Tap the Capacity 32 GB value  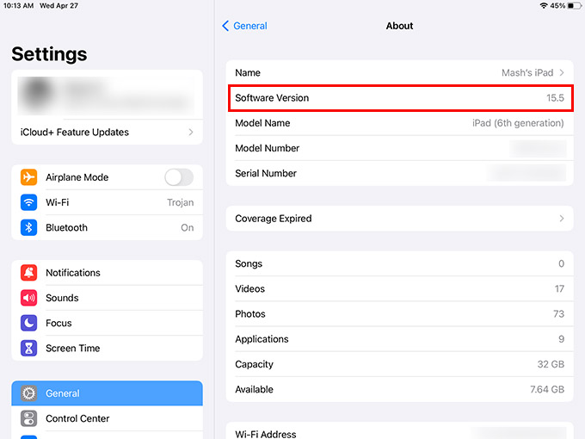point(551,364)
